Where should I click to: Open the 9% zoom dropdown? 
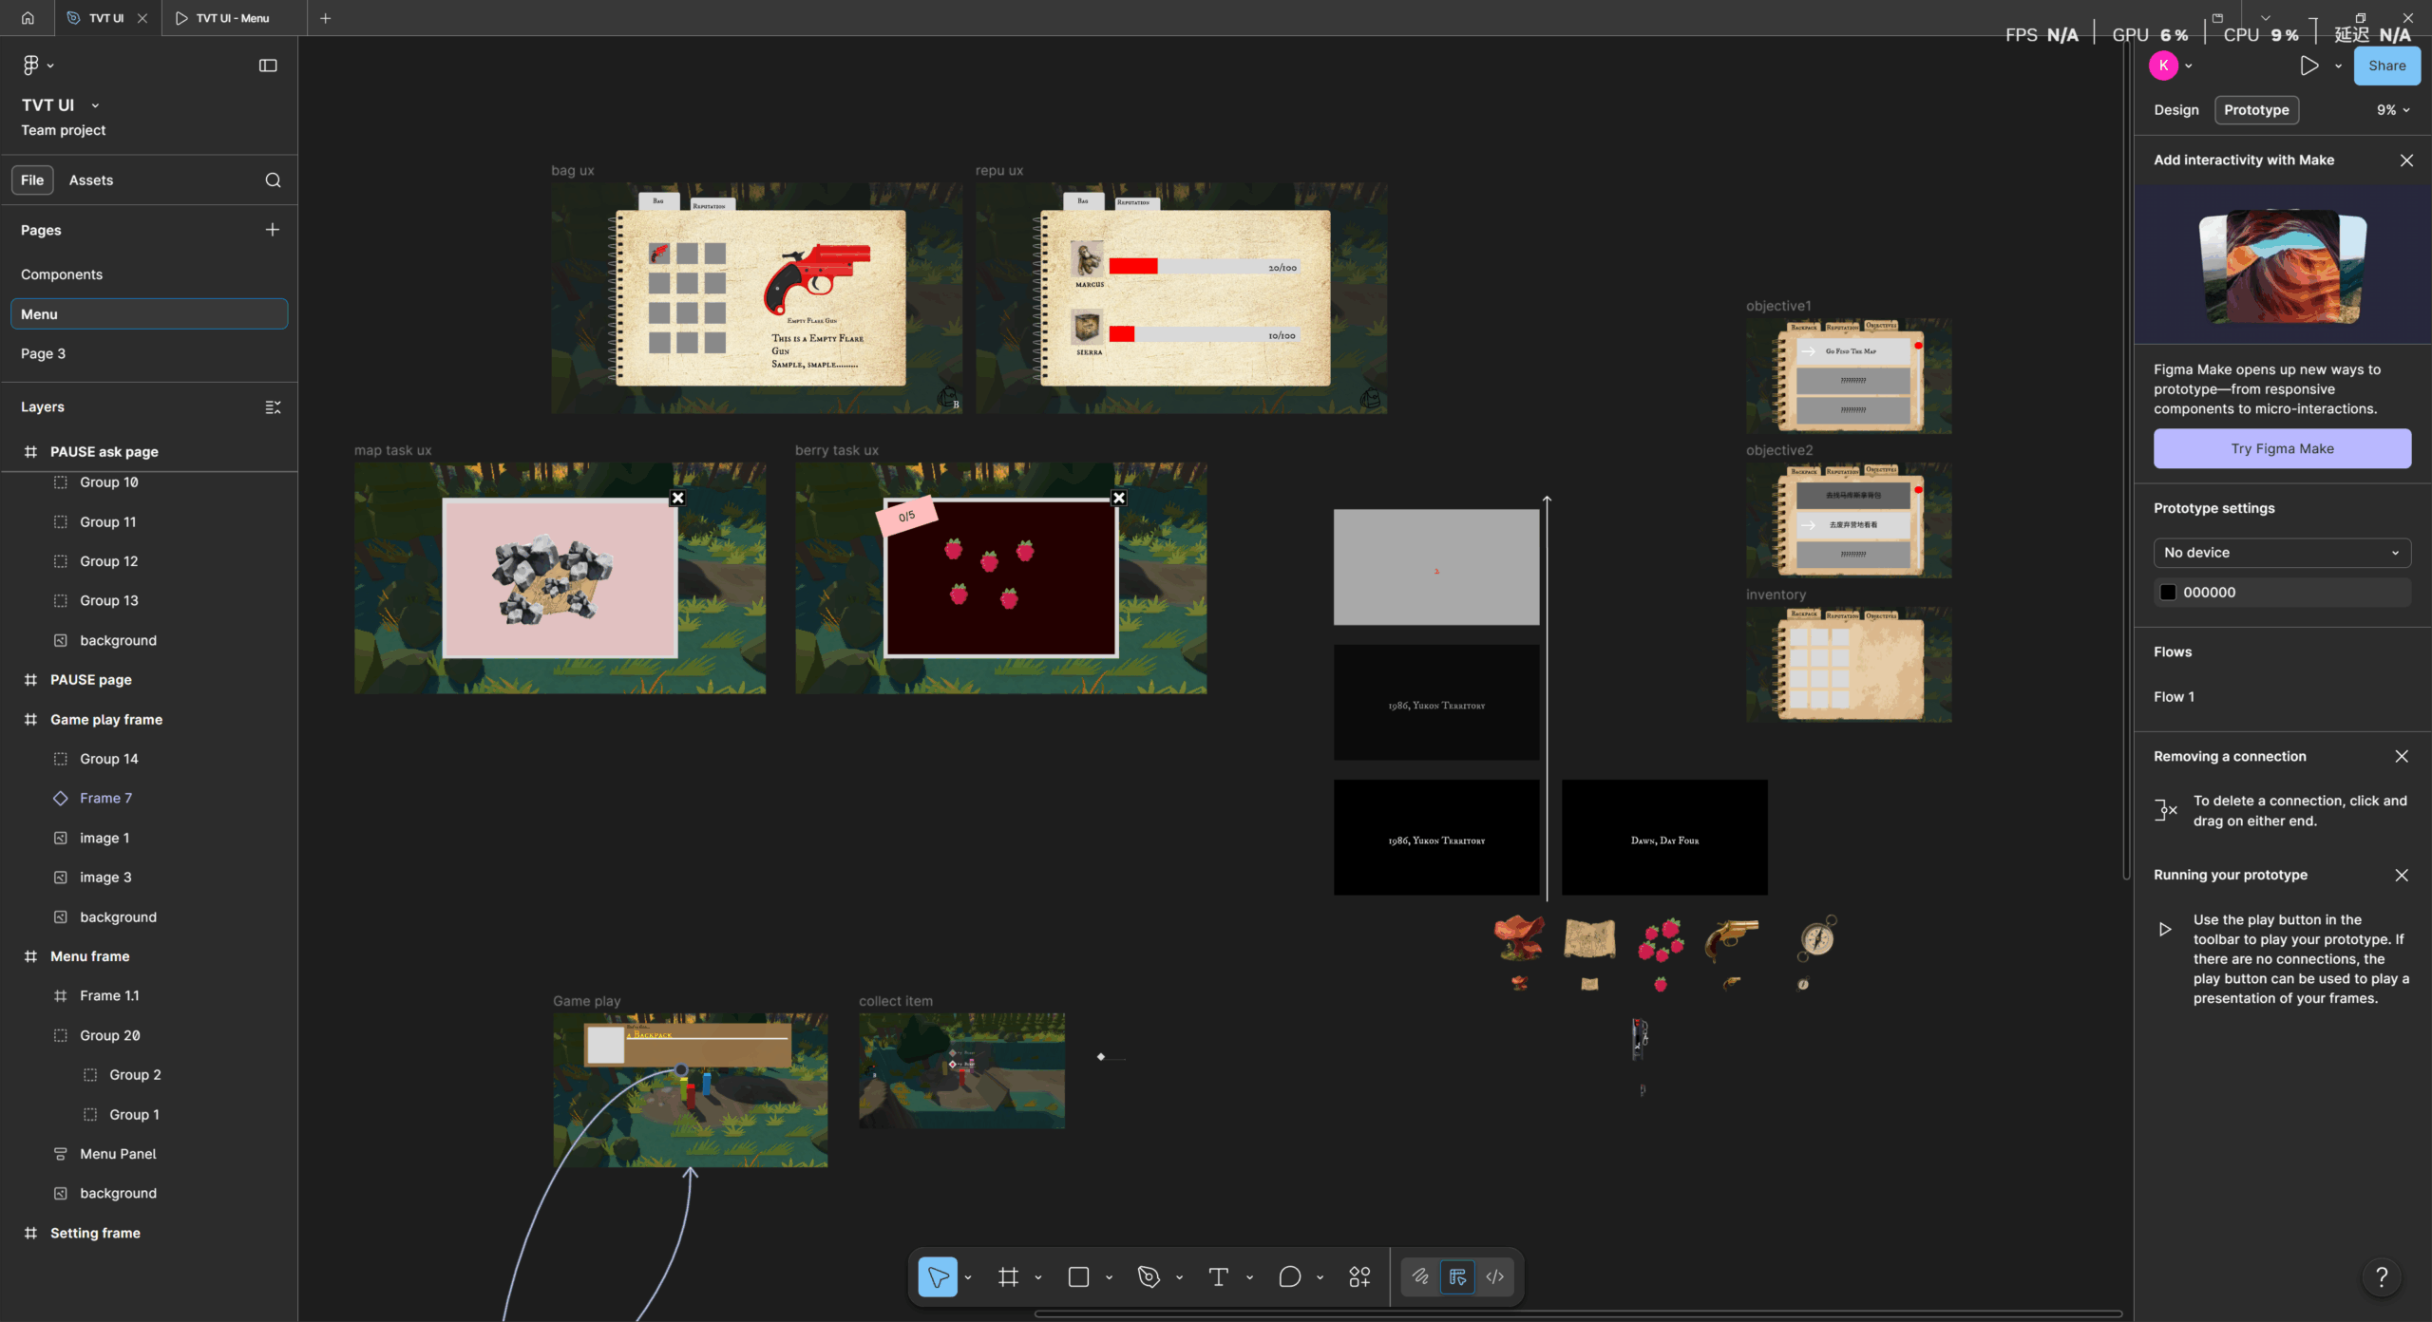pyautogui.click(x=2393, y=110)
